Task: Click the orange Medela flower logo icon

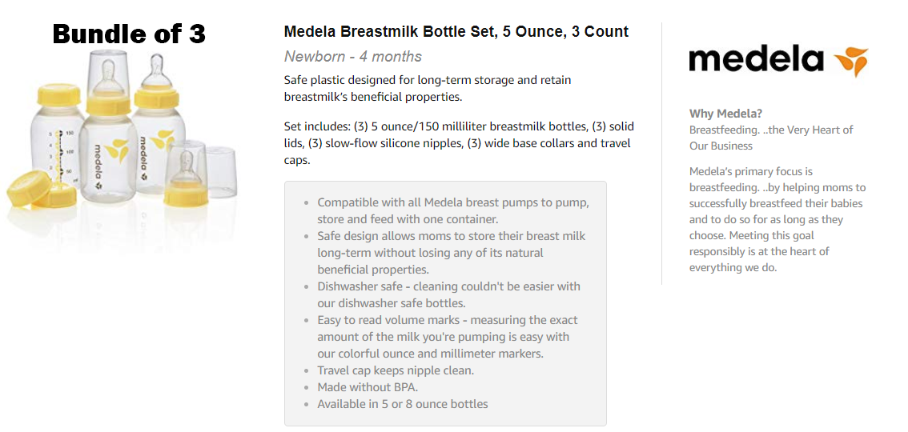Action: pos(850,62)
